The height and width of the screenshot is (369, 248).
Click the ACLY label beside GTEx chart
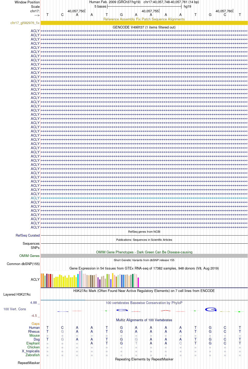[35, 279]
